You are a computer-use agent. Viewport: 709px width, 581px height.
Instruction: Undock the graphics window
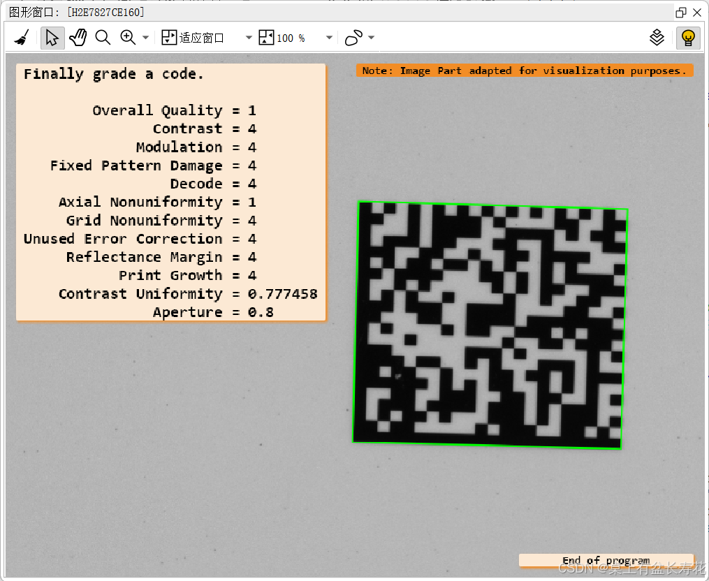(680, 13)
